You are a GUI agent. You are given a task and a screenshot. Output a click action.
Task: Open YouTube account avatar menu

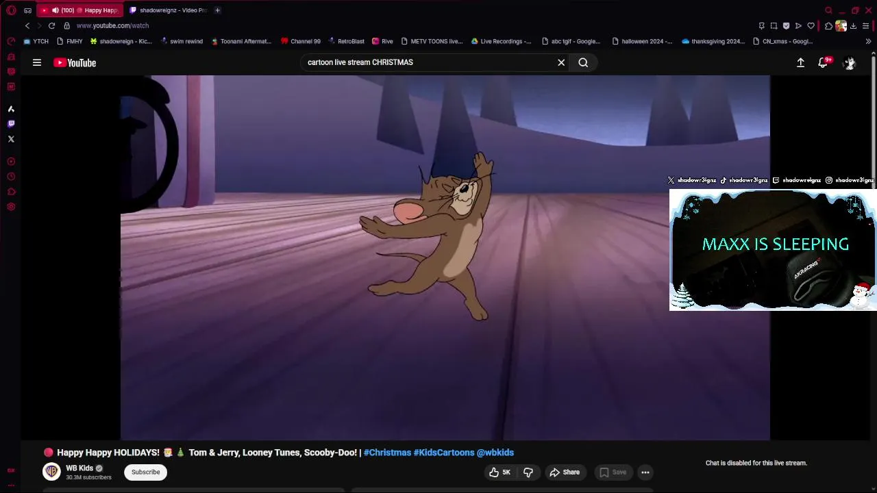[x=850, y=62]
